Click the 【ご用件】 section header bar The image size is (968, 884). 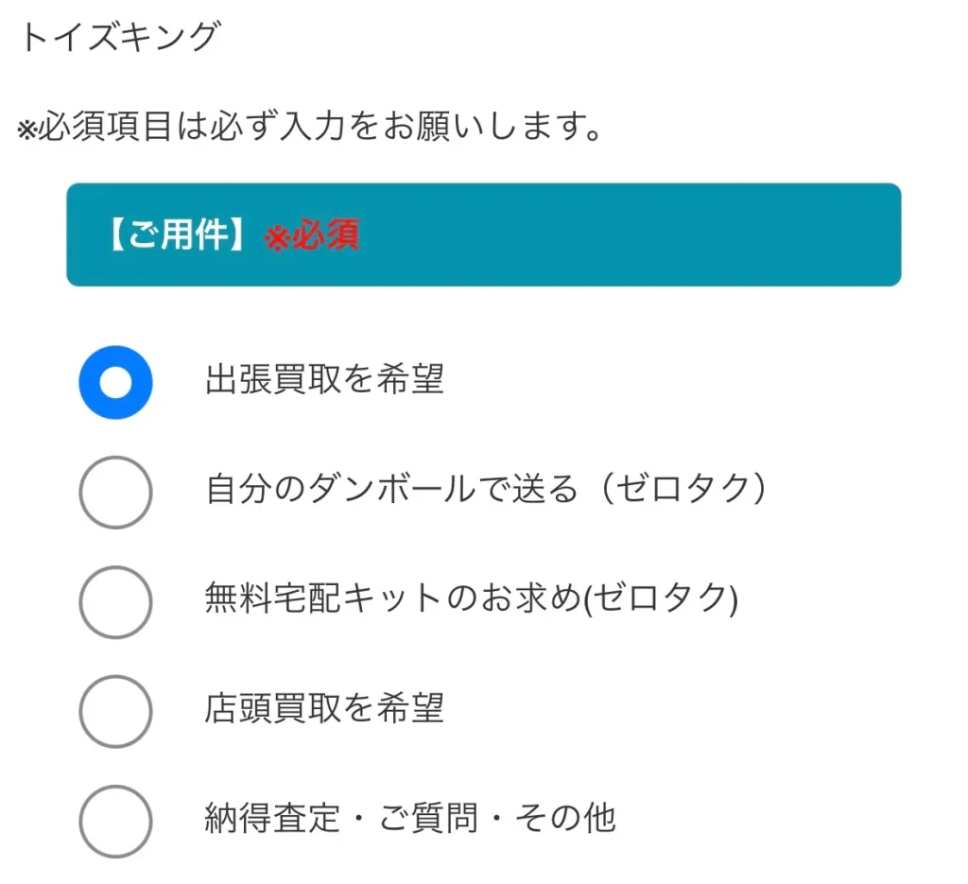484,234
